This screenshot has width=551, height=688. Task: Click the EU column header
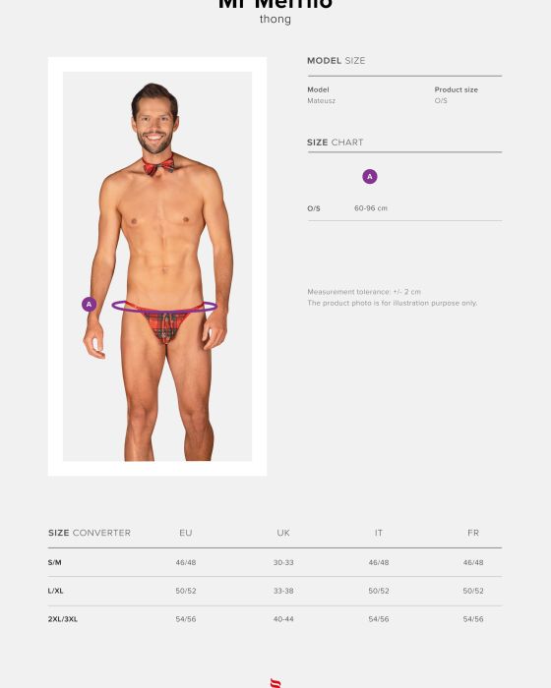(x=185, y=533)
